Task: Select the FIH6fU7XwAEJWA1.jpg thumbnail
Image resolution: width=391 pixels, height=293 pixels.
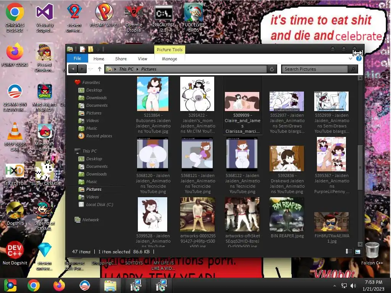Action: point(332,222)
